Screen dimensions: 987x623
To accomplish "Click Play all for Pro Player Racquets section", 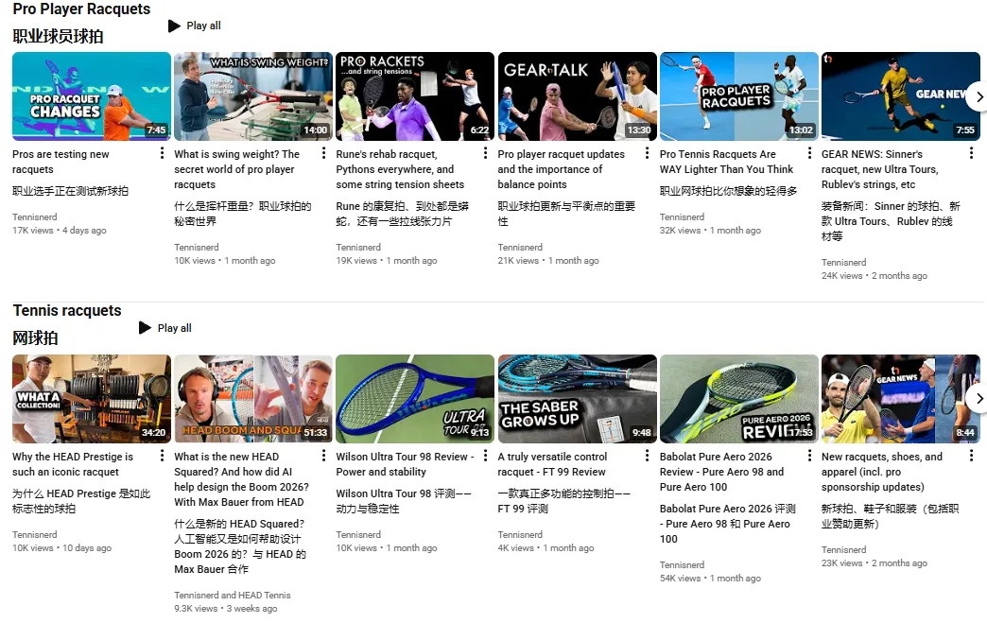I will pos(194,26).
